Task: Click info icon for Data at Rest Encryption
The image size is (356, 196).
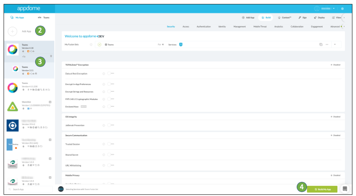Action: pyautogui.click(x=104, y=74)
